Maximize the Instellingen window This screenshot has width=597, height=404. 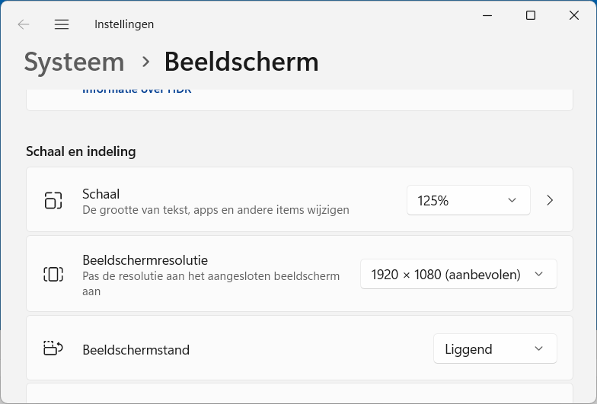point(531,15)
